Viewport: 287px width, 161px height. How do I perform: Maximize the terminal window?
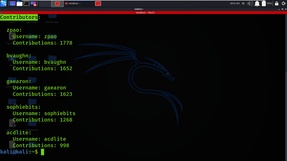click(282, 9)
